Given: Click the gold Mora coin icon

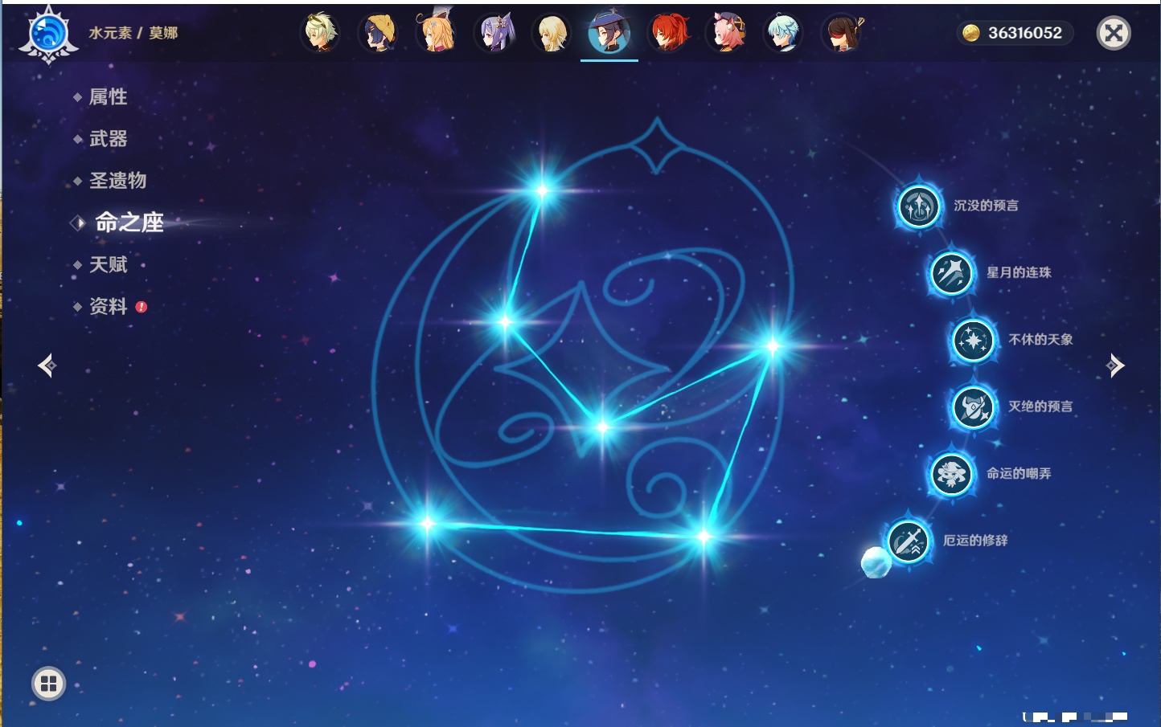Looking at the screenshot, I should [971, 33].
